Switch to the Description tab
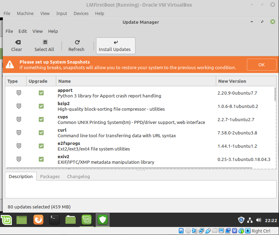This screenshot has height=235, width=279. (21, 176)
